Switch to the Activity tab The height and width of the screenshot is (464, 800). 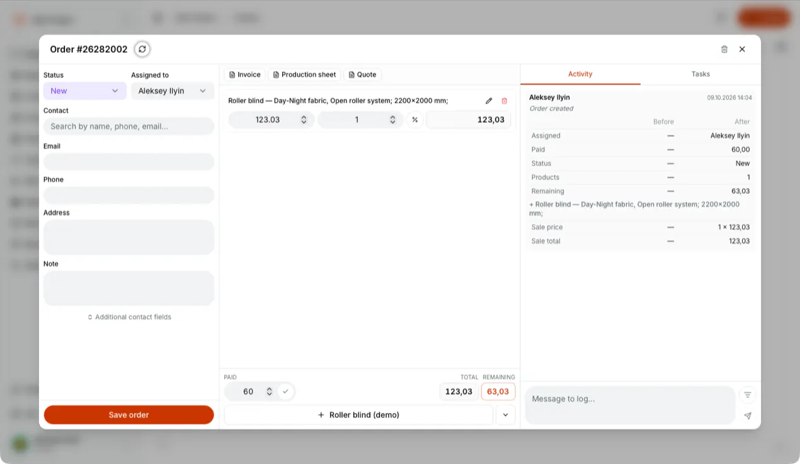[x=580, y=74]
